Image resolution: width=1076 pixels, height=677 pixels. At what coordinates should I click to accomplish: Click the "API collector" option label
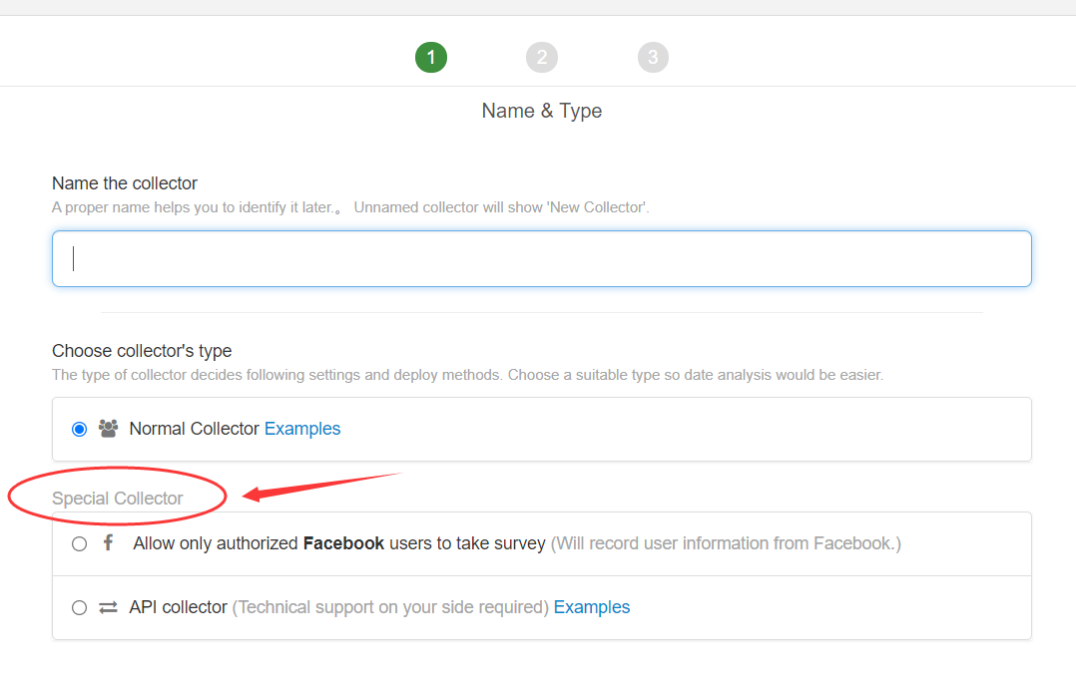(178, 607)
